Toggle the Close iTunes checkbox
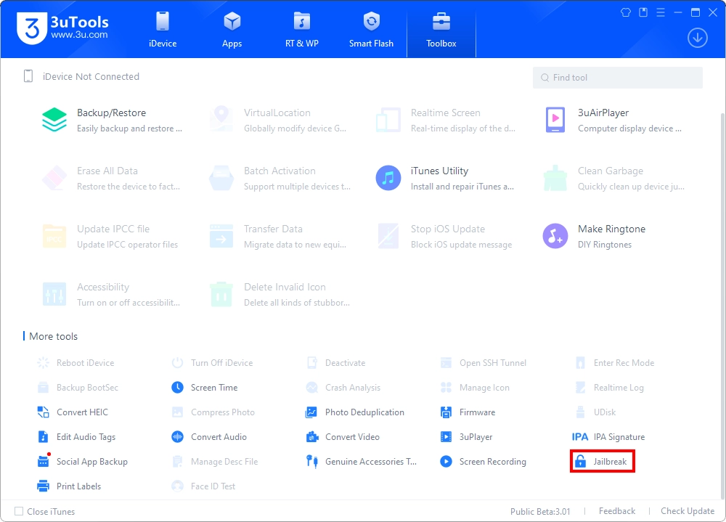Viewport: 726px width, 522px height. tap(19, 511)
